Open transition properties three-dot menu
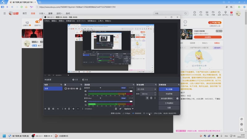247x139 pixels. (155, 98)
